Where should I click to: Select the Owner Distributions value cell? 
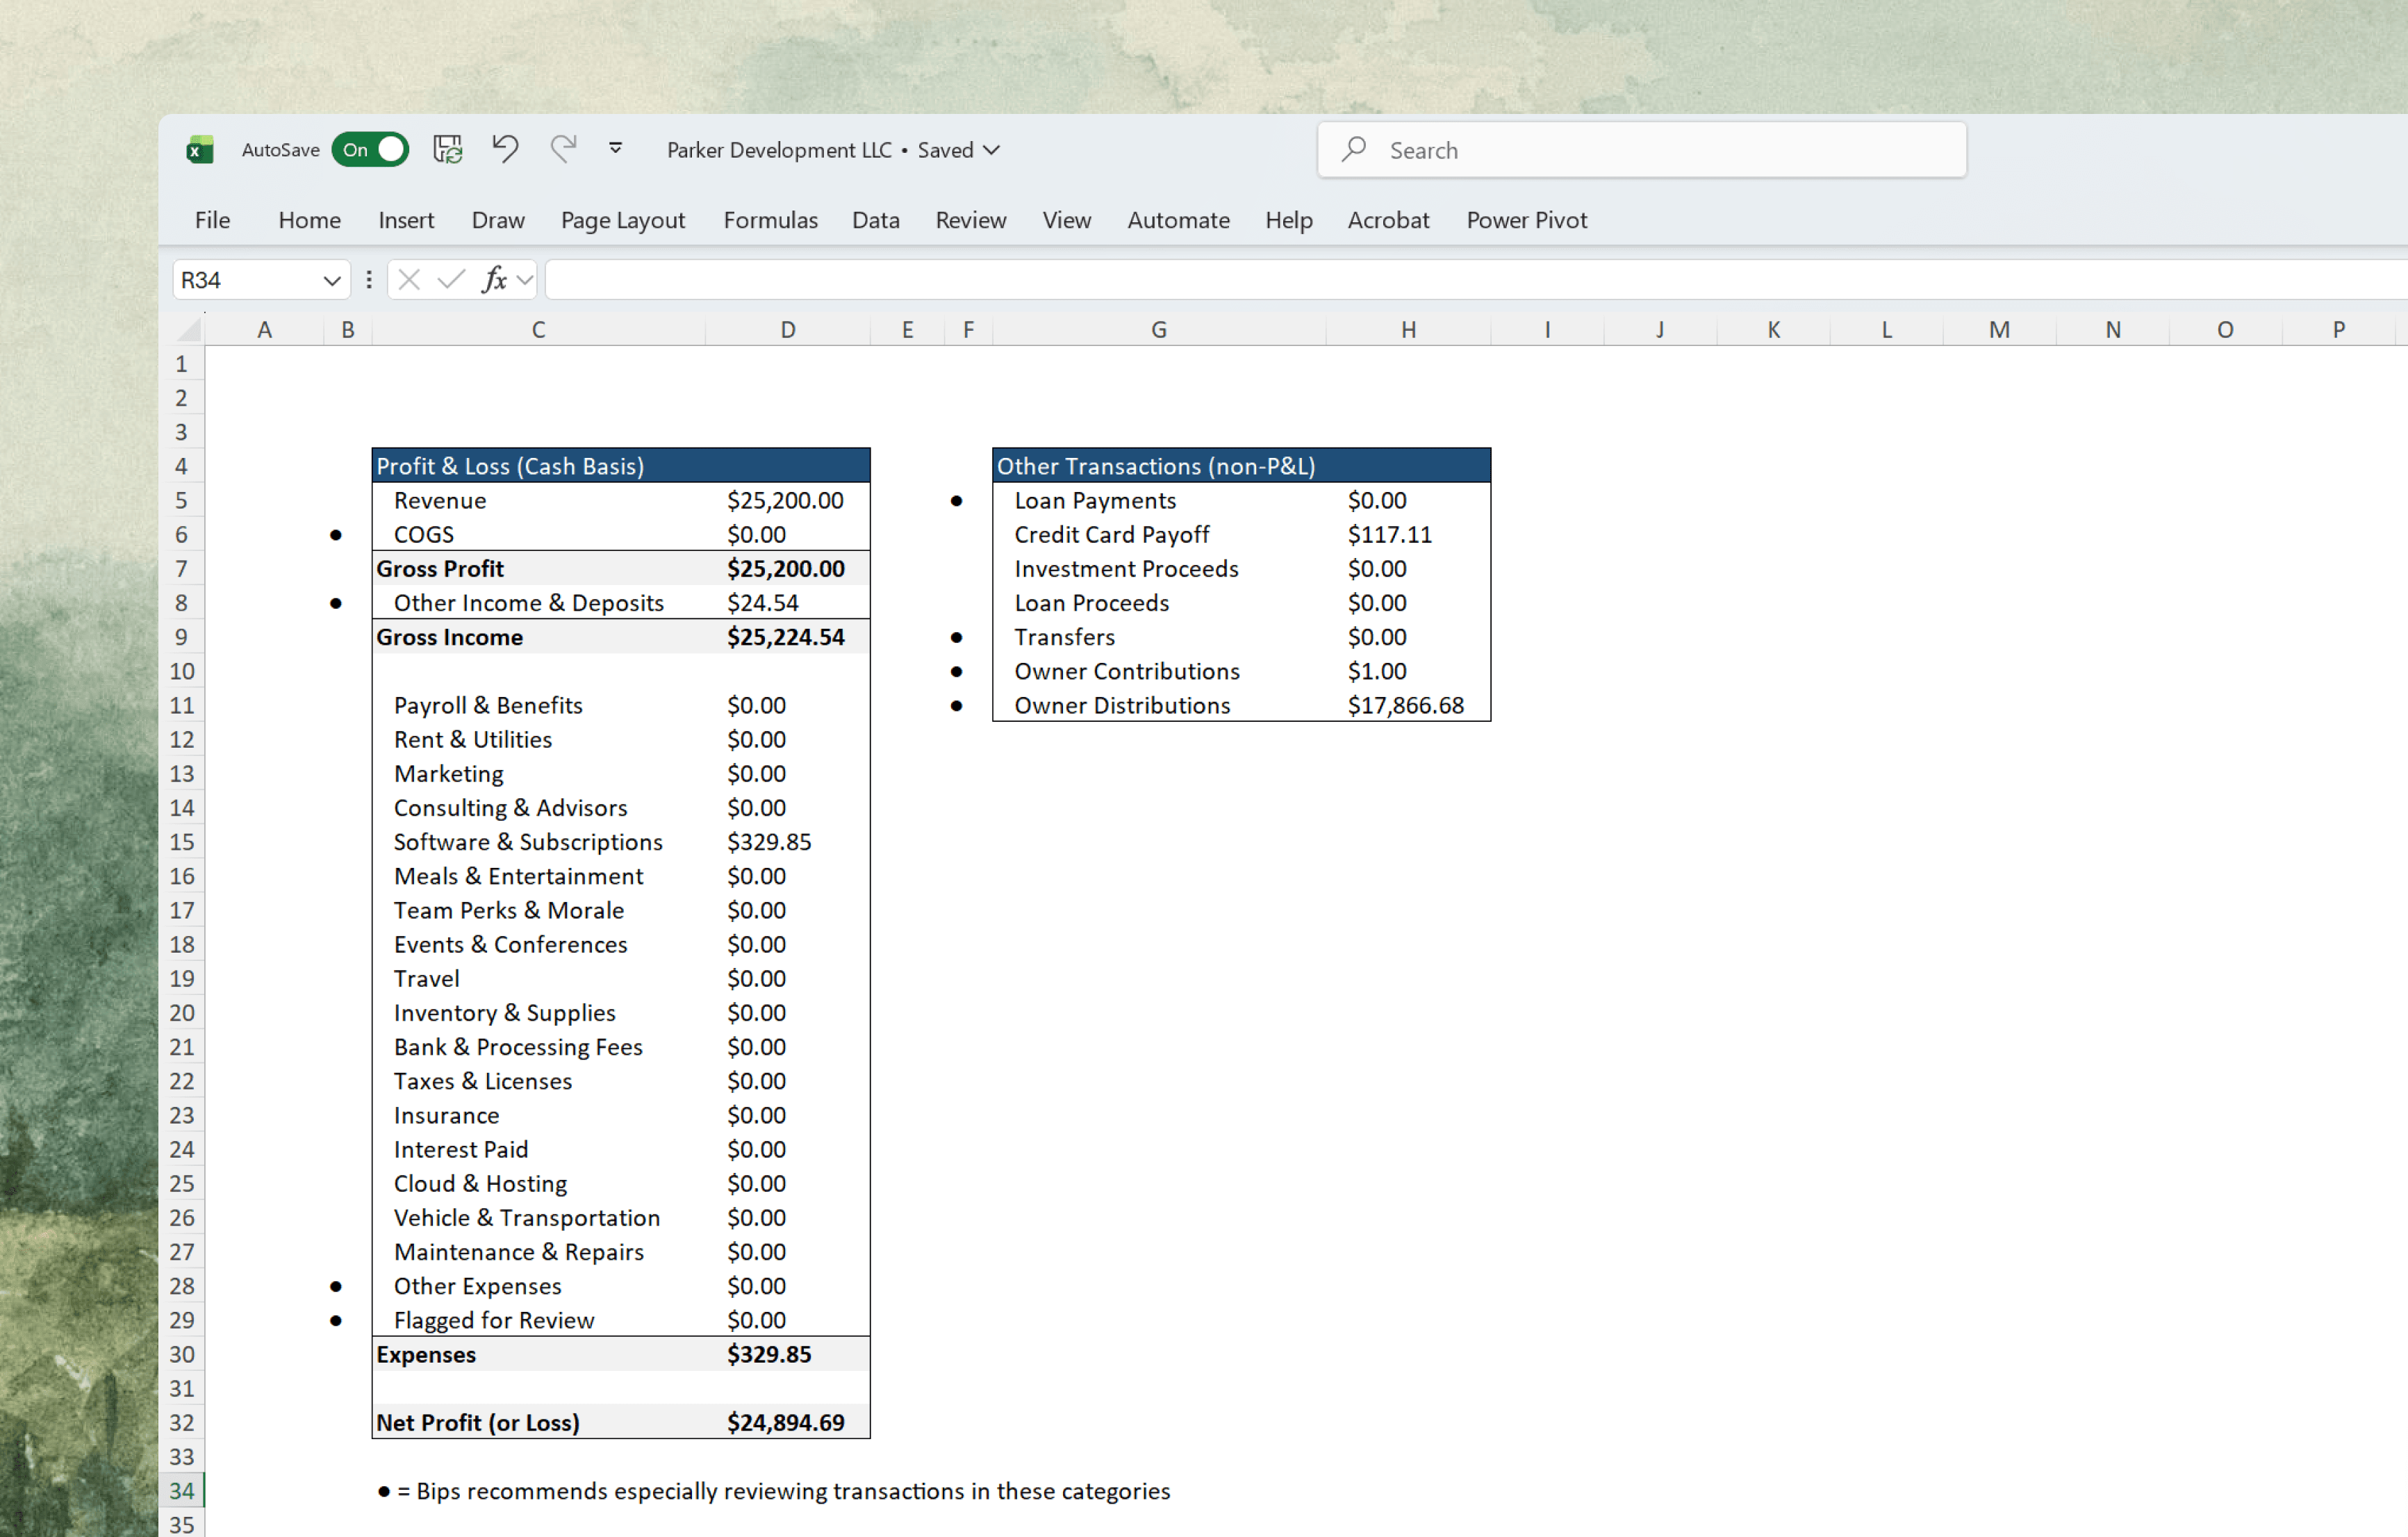[1405, 705]
